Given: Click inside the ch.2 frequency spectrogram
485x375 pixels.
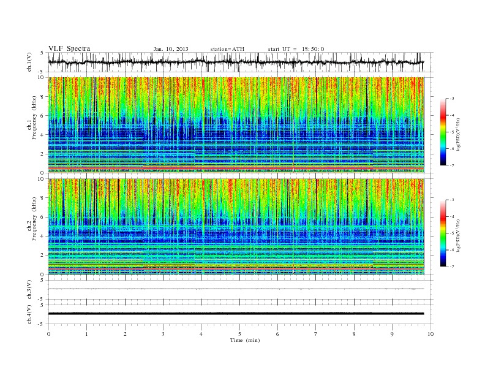Looking at the screenshot, I should (x=236, y=226).
